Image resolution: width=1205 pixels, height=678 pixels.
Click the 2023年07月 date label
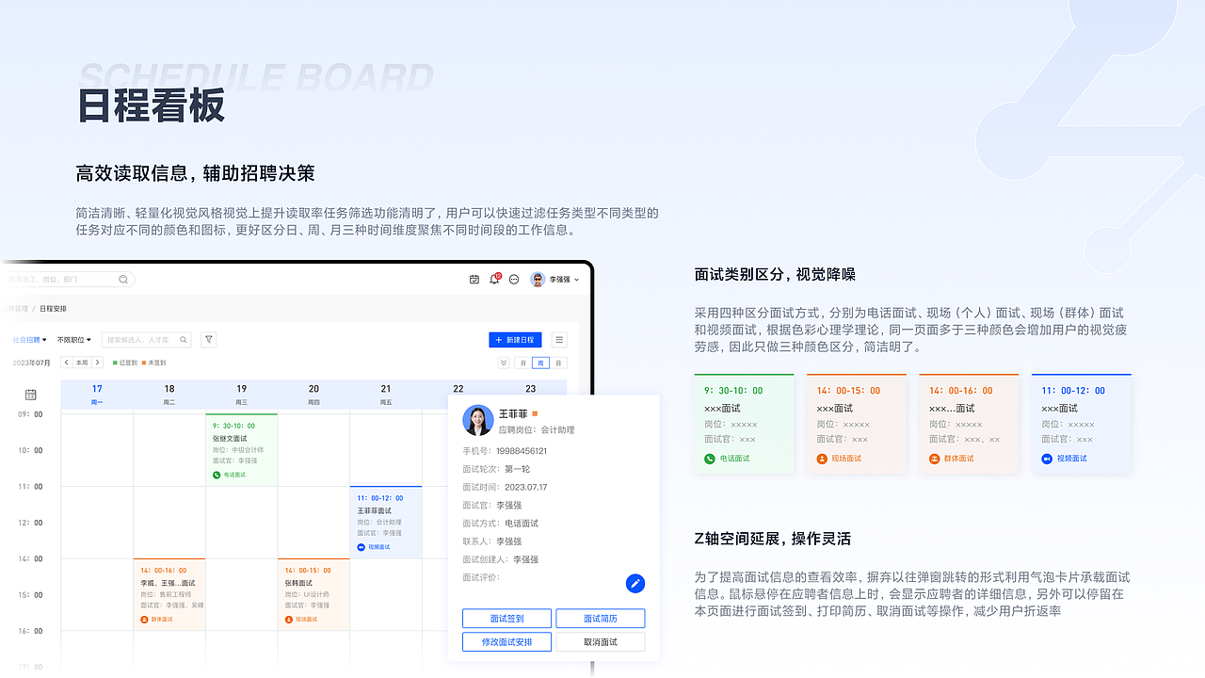[x=31, y=363]
